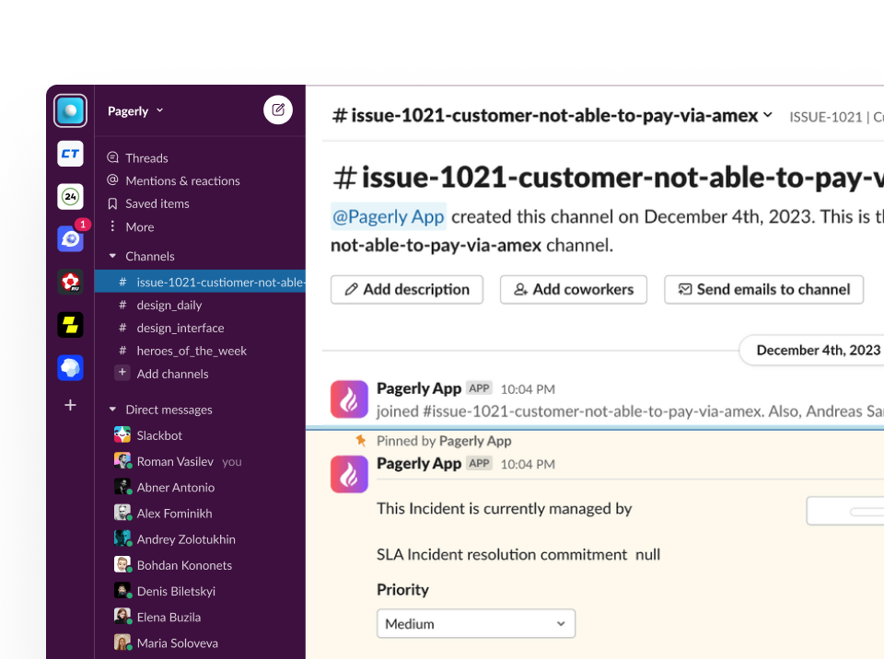Add a new workspace with plus icon

[x=71, y=405]
